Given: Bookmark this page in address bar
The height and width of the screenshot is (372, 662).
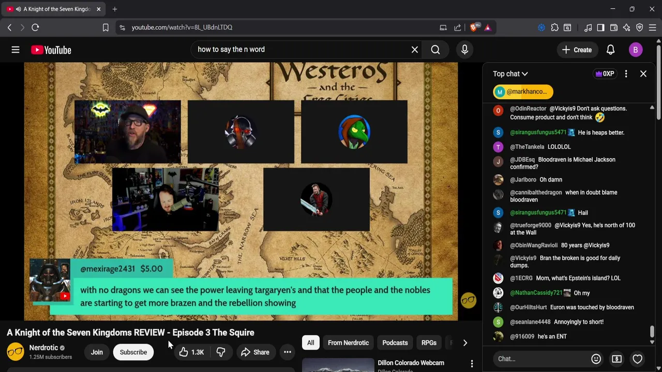Looking at the screenshot, I should (x=106, y=27).
